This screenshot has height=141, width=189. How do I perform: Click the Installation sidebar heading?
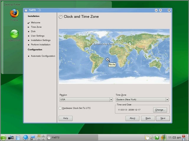pyautogui.click(x=34, y=16)
